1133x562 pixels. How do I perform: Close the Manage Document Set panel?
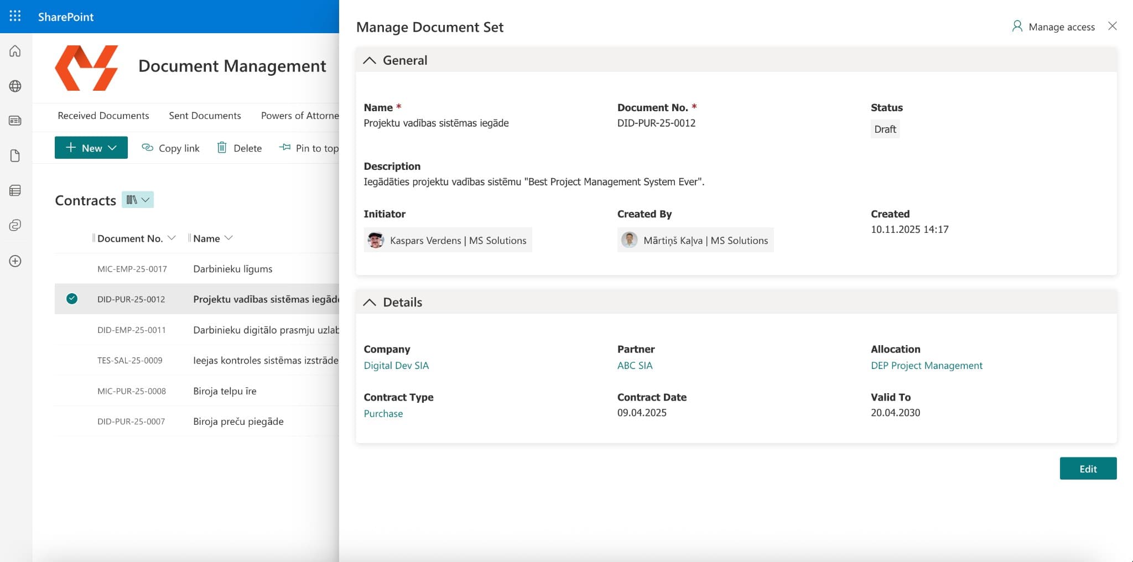[x=1113, y=26]
